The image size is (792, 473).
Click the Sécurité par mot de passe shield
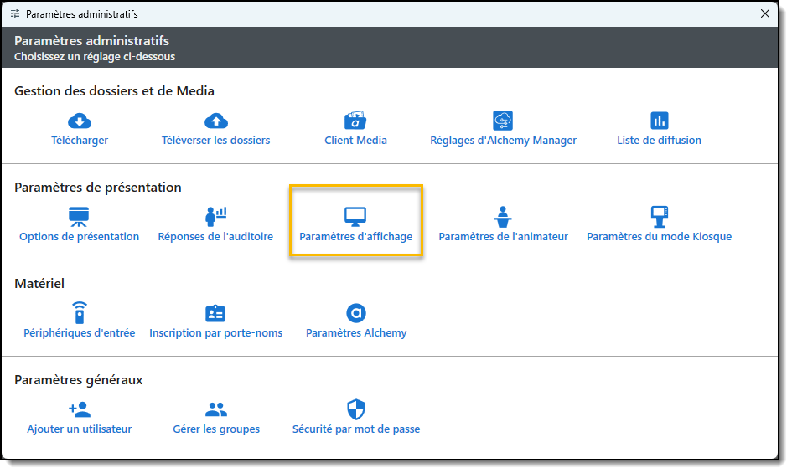pos(356,409)
